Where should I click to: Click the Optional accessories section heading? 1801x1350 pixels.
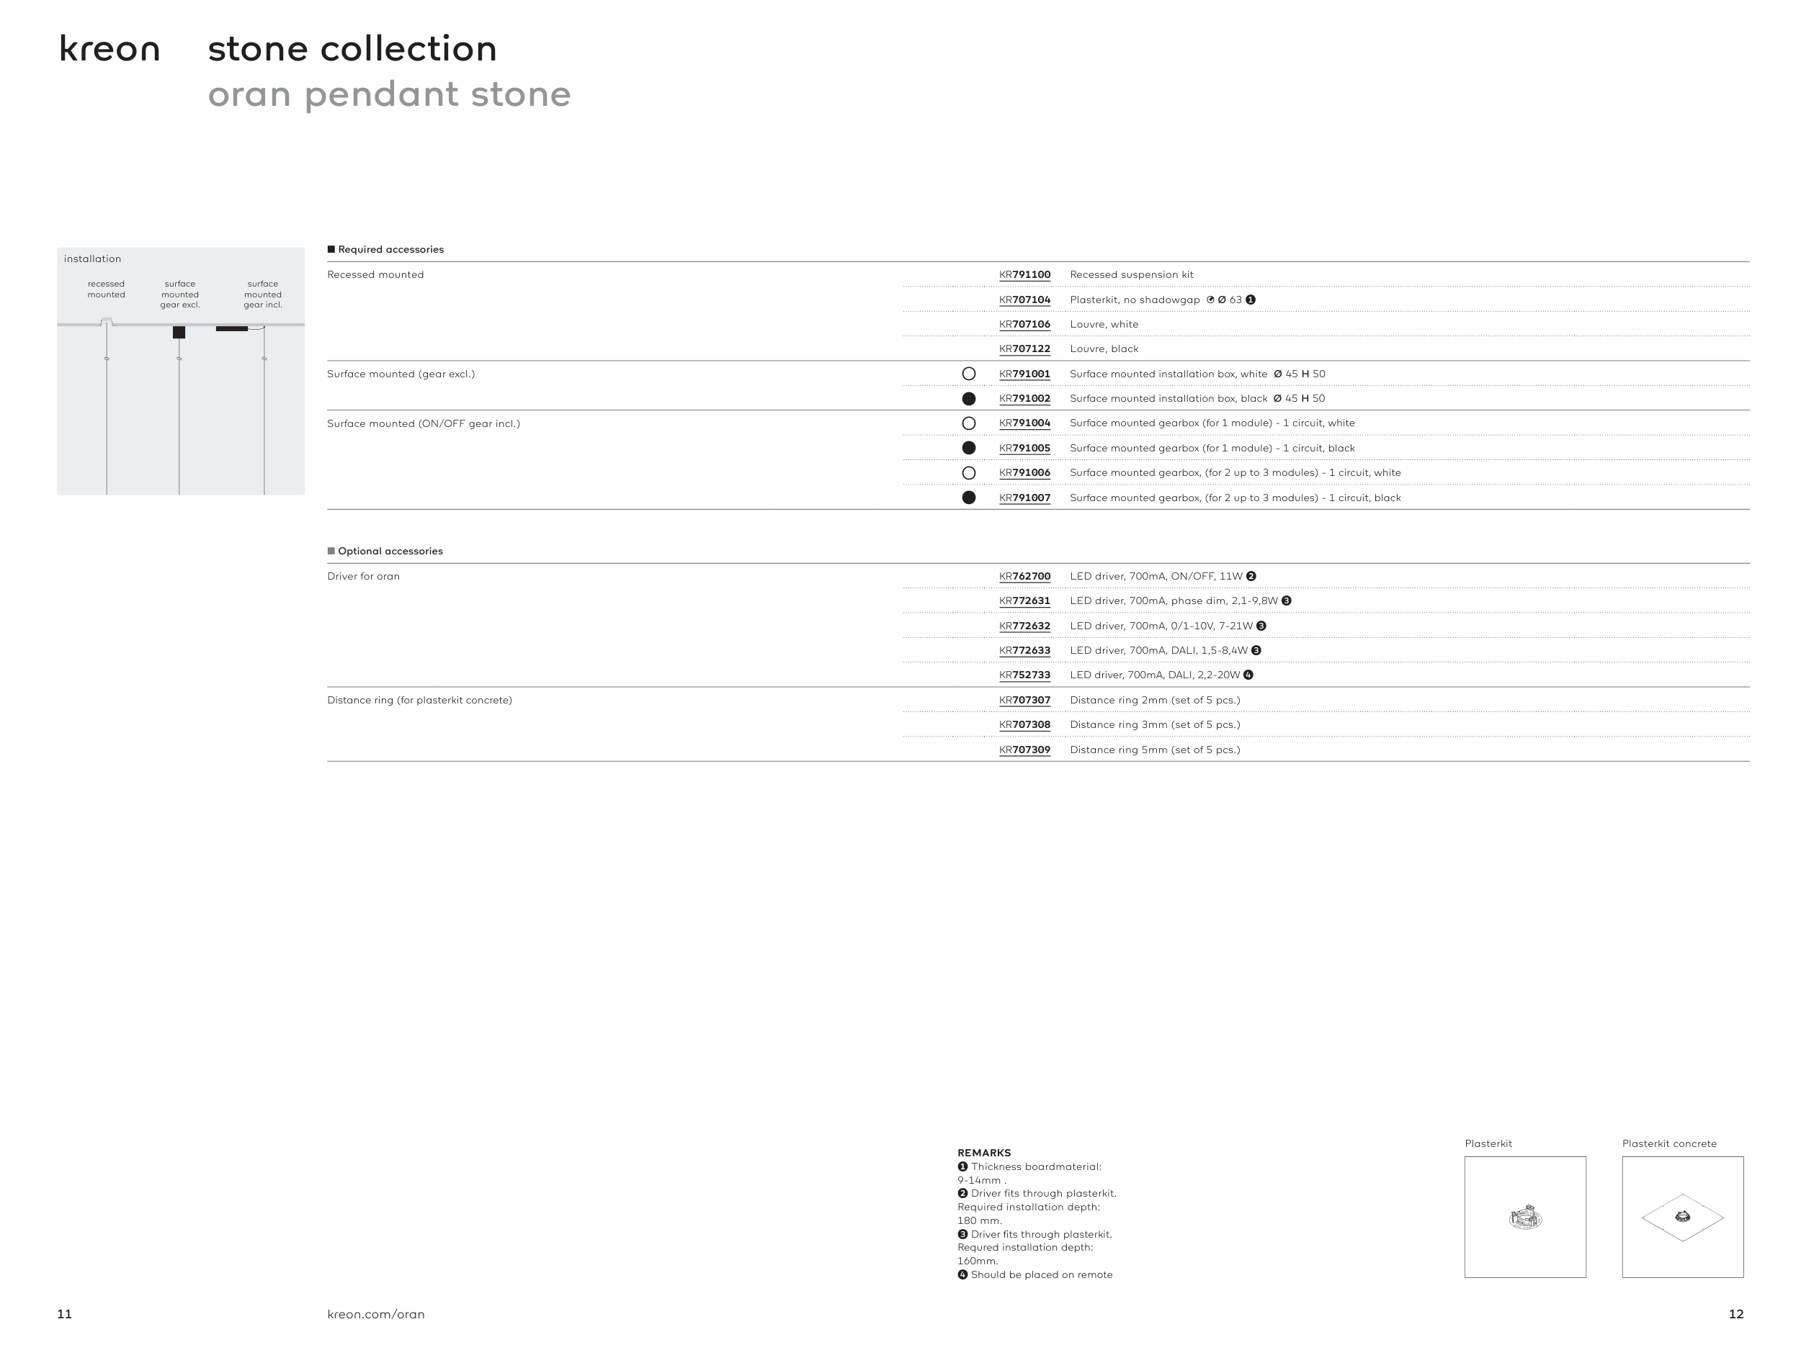pyautogui.click(x=390, y=552)
